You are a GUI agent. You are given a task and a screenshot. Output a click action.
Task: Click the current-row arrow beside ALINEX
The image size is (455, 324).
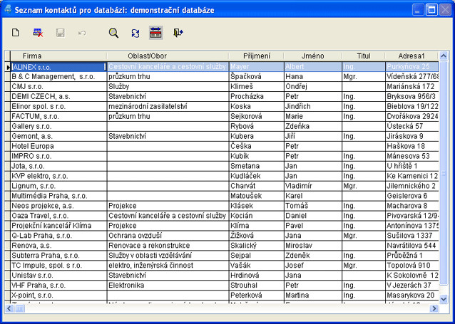(x=8, y=67)
